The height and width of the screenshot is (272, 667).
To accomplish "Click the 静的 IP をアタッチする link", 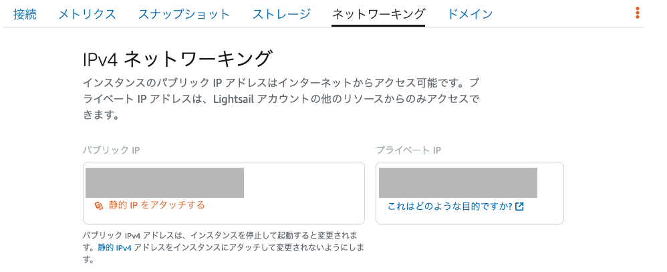I will (x=156, y=205).
